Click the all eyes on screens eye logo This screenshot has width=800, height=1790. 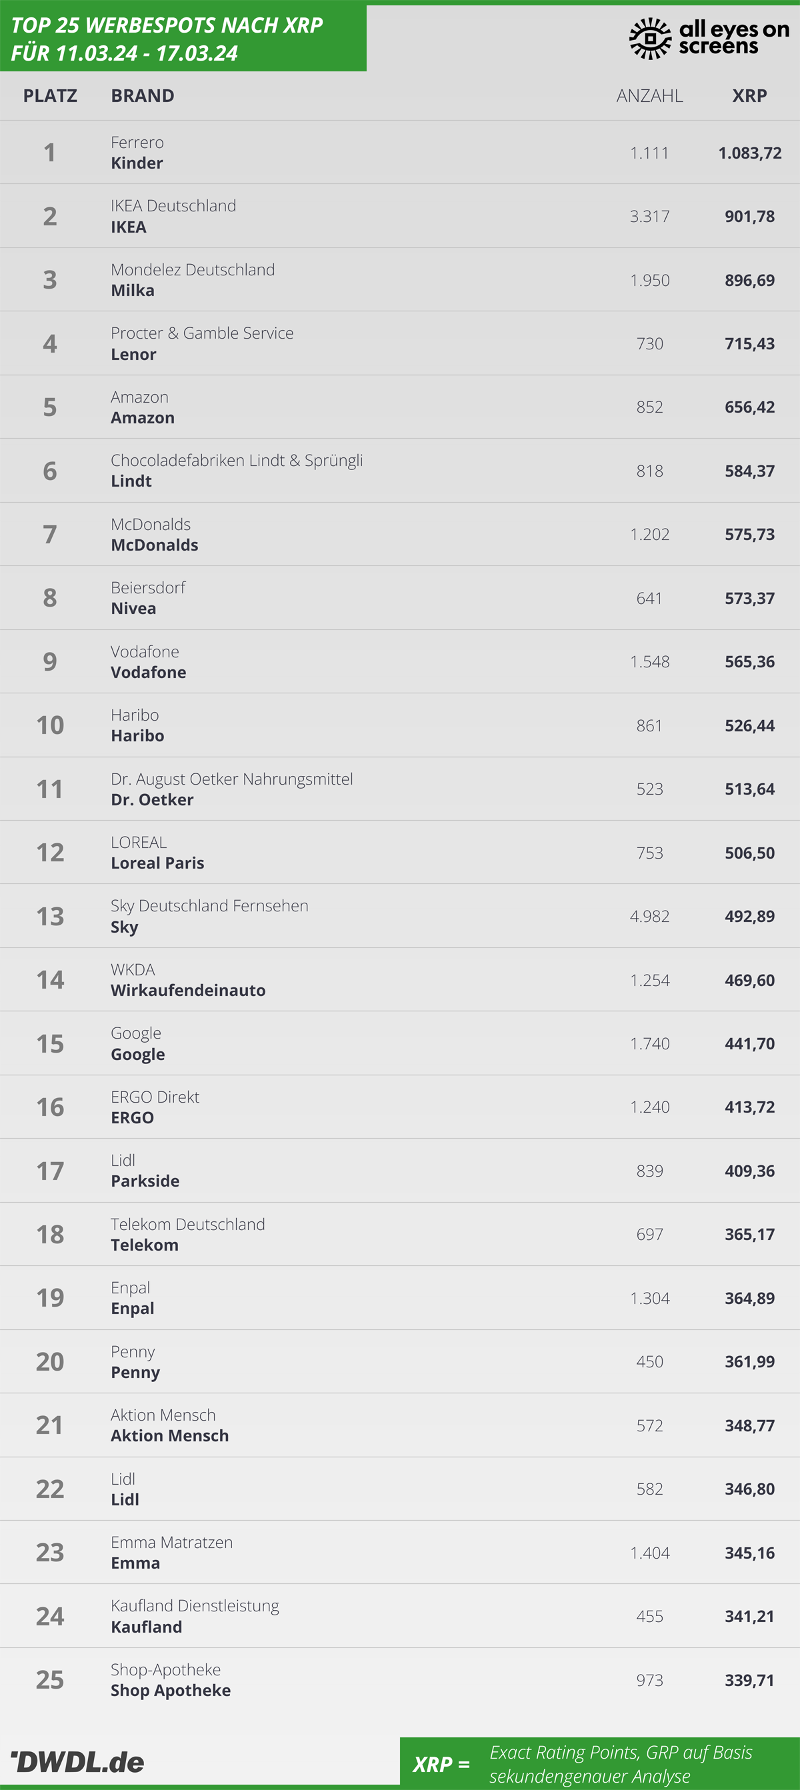tap(650, 38)
